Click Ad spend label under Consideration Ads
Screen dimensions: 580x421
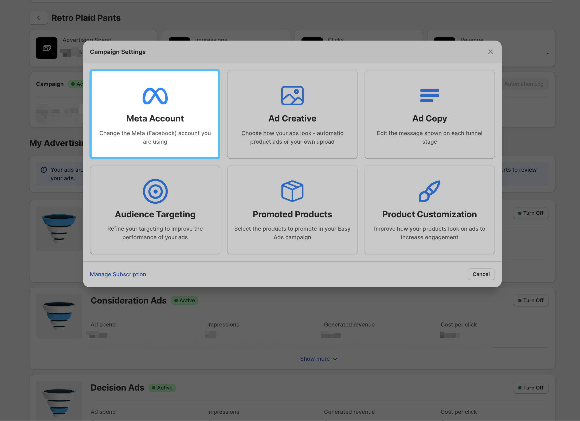103,325
